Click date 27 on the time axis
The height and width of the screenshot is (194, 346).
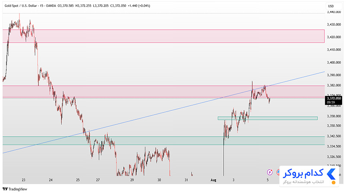click(98, 180)
